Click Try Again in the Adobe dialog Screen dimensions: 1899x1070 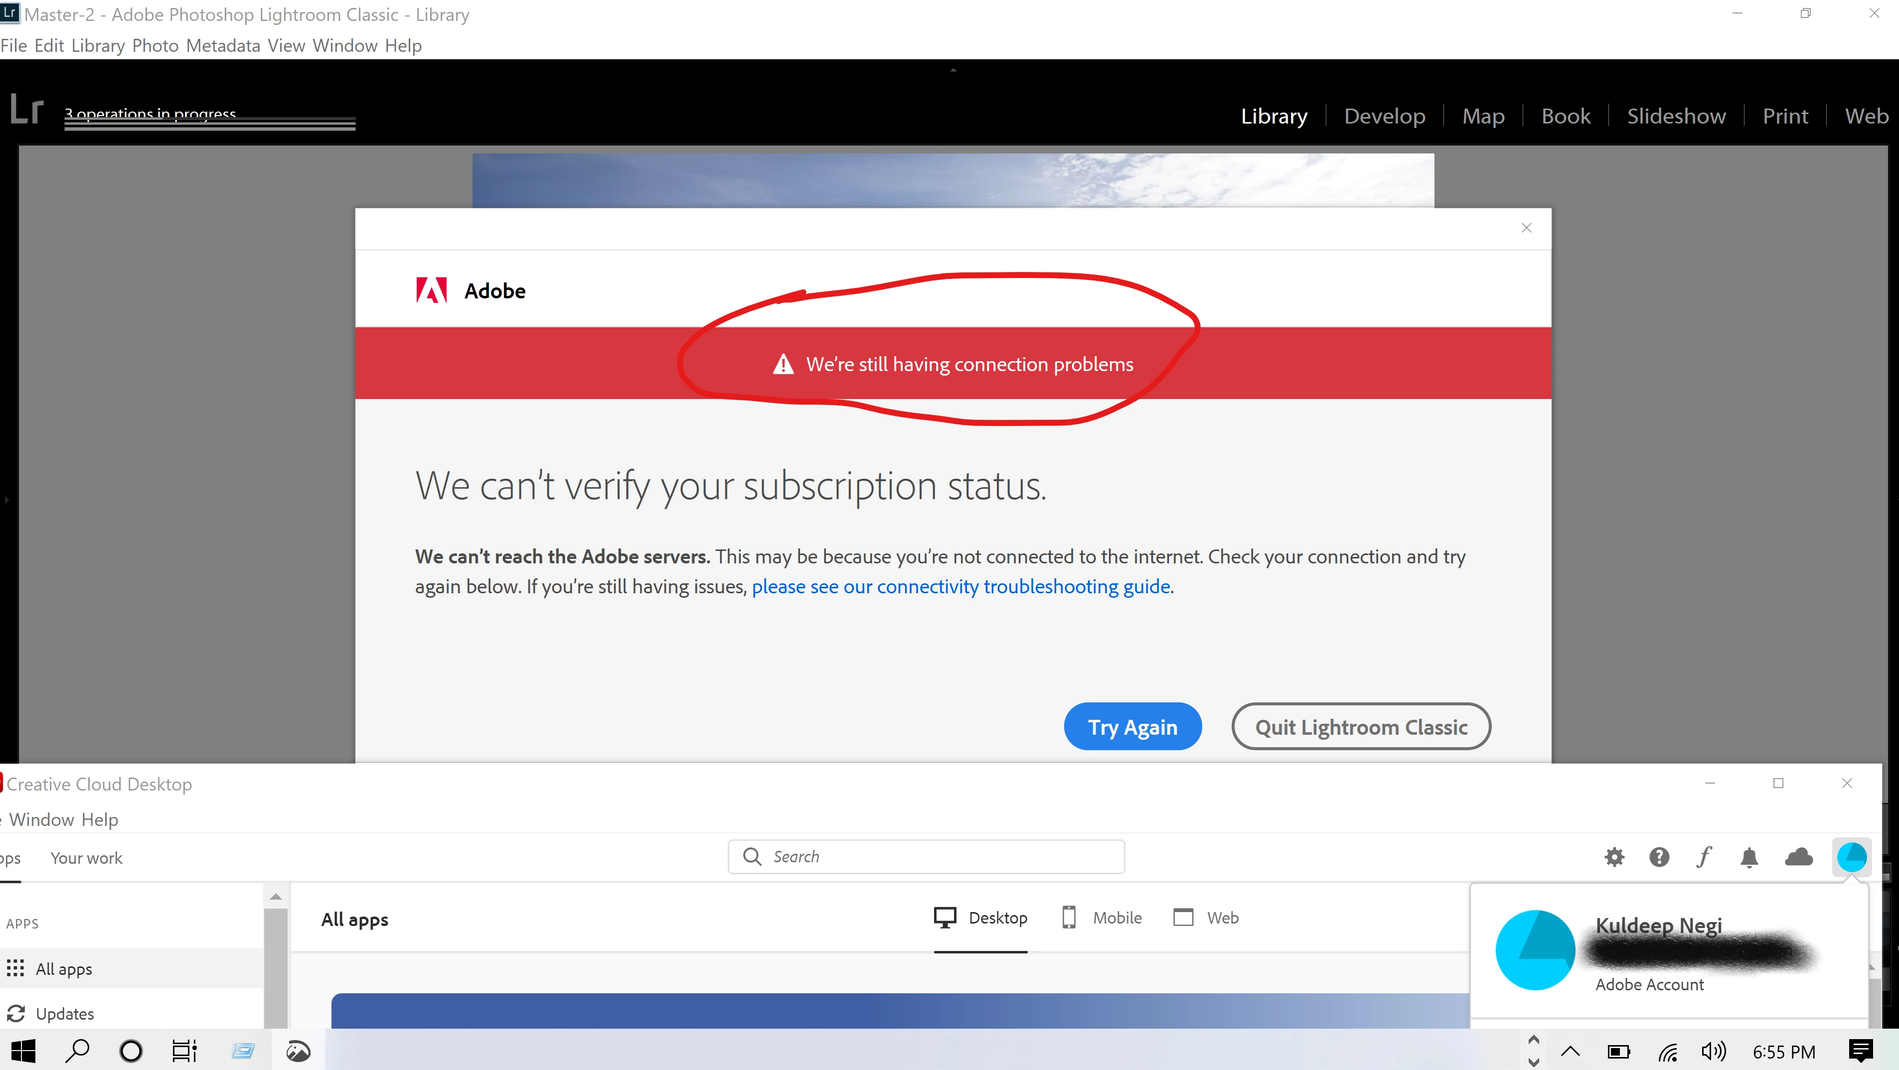(1132, 727)
